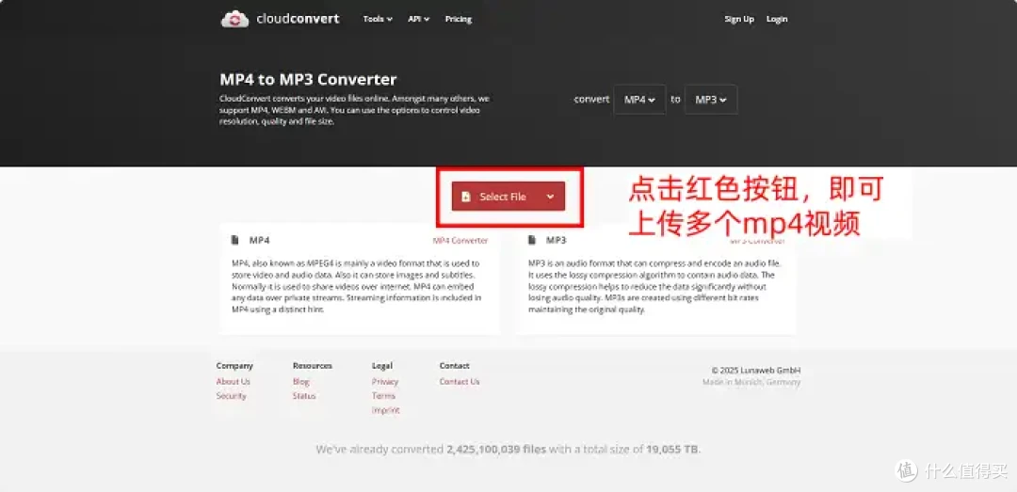
Task: Open the MP3 target format dropdown
Action: tap(711, 100)
